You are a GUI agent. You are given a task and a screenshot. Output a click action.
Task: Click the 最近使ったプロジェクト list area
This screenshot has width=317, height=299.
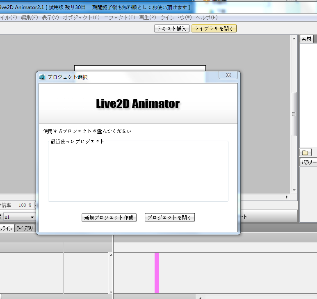pyautogui.click(x=138, y=172)
